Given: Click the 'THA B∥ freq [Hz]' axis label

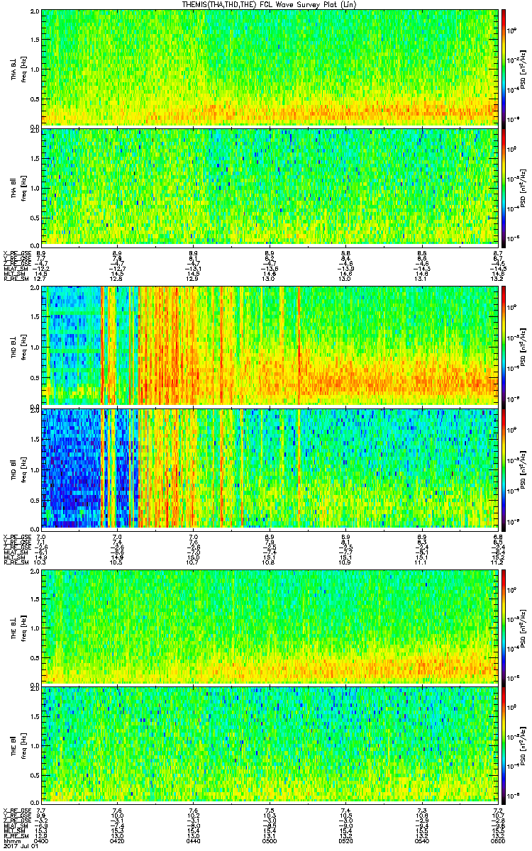Looking at the screenshot, I should click(x=17, y=187).
